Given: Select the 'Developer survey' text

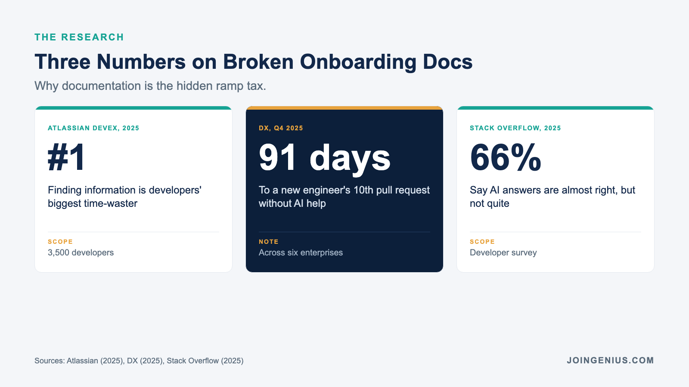Looking at the screenshot, I should pos(503,252).
